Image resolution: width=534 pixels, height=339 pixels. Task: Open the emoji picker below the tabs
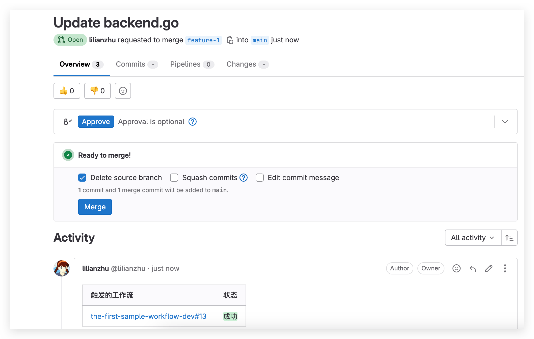point(123,91)
